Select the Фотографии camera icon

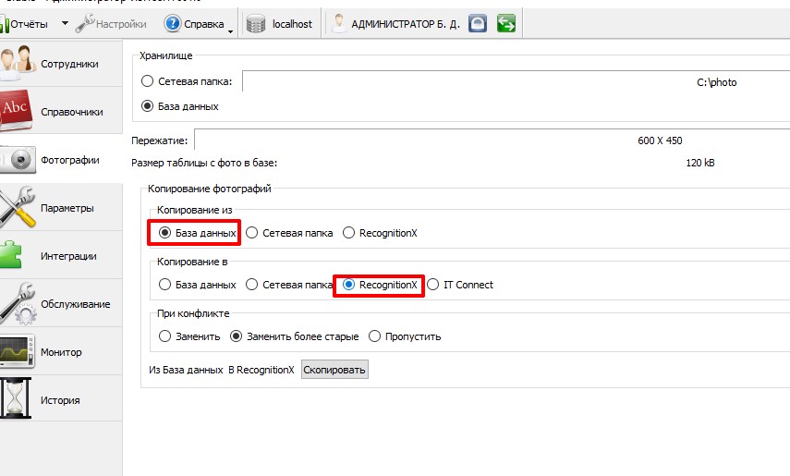[x=18, y=160]
